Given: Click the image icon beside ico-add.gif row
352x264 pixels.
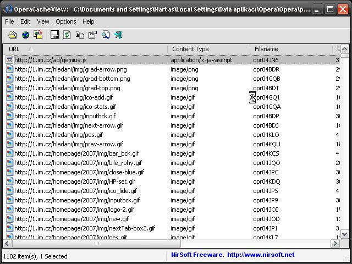Looking at the screenshot, I should [x=9, y=97].
